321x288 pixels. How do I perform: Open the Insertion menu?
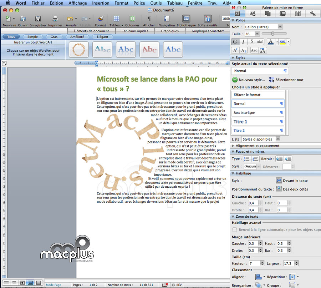click(101, 3)
